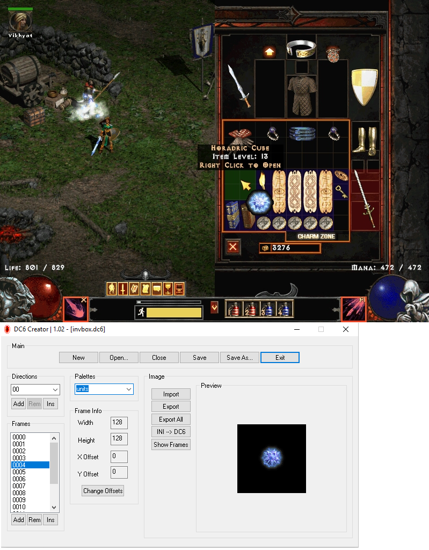Open the skill tree mini-panel icon
Screen dimensions: 429x550
(x=134, y=288)
